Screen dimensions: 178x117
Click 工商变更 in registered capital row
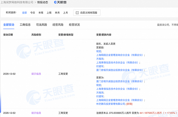click(63, 113)
